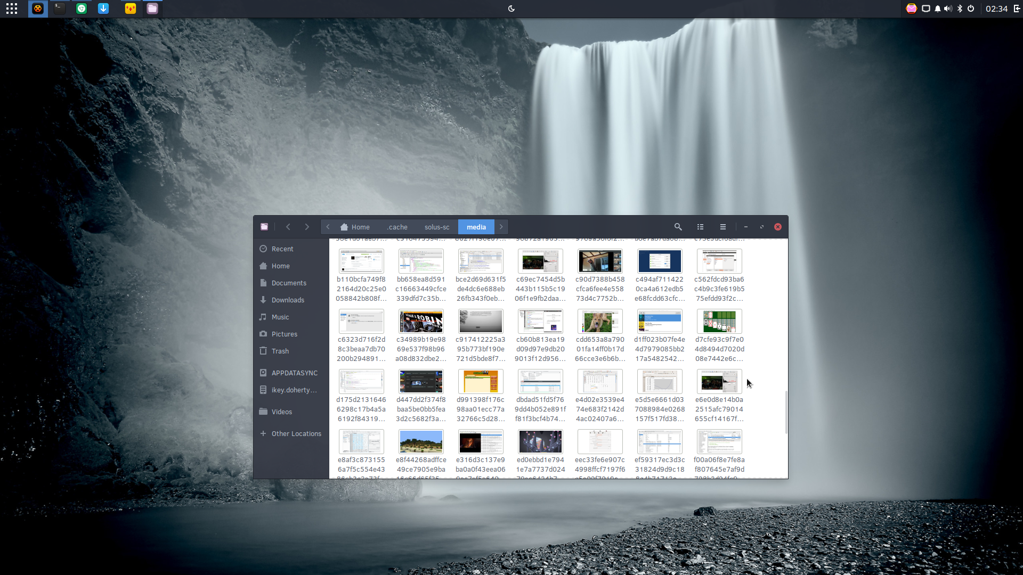This screenshot has height=575, width=1023.
Task: Open Videos bookmark in sidebar
Action: point(291,412)
